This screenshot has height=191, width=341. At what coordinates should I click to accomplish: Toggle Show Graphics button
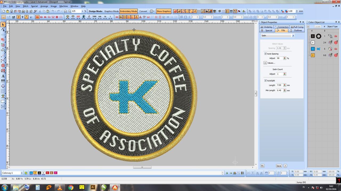(x=164, y=11)
